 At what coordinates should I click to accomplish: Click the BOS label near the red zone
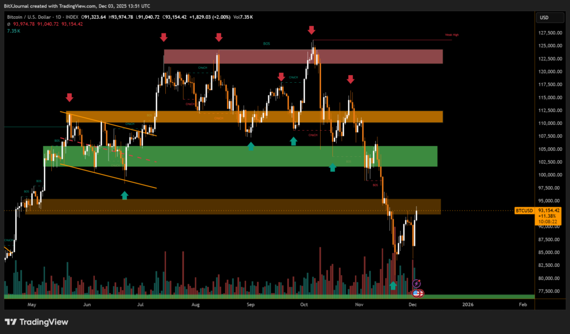coord(267,43)
